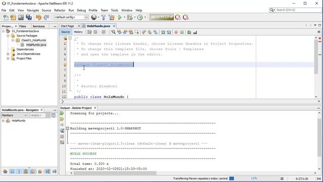Click the Maven index transfer progress bar
Screen dimensions: 323x182
(254, 178)
